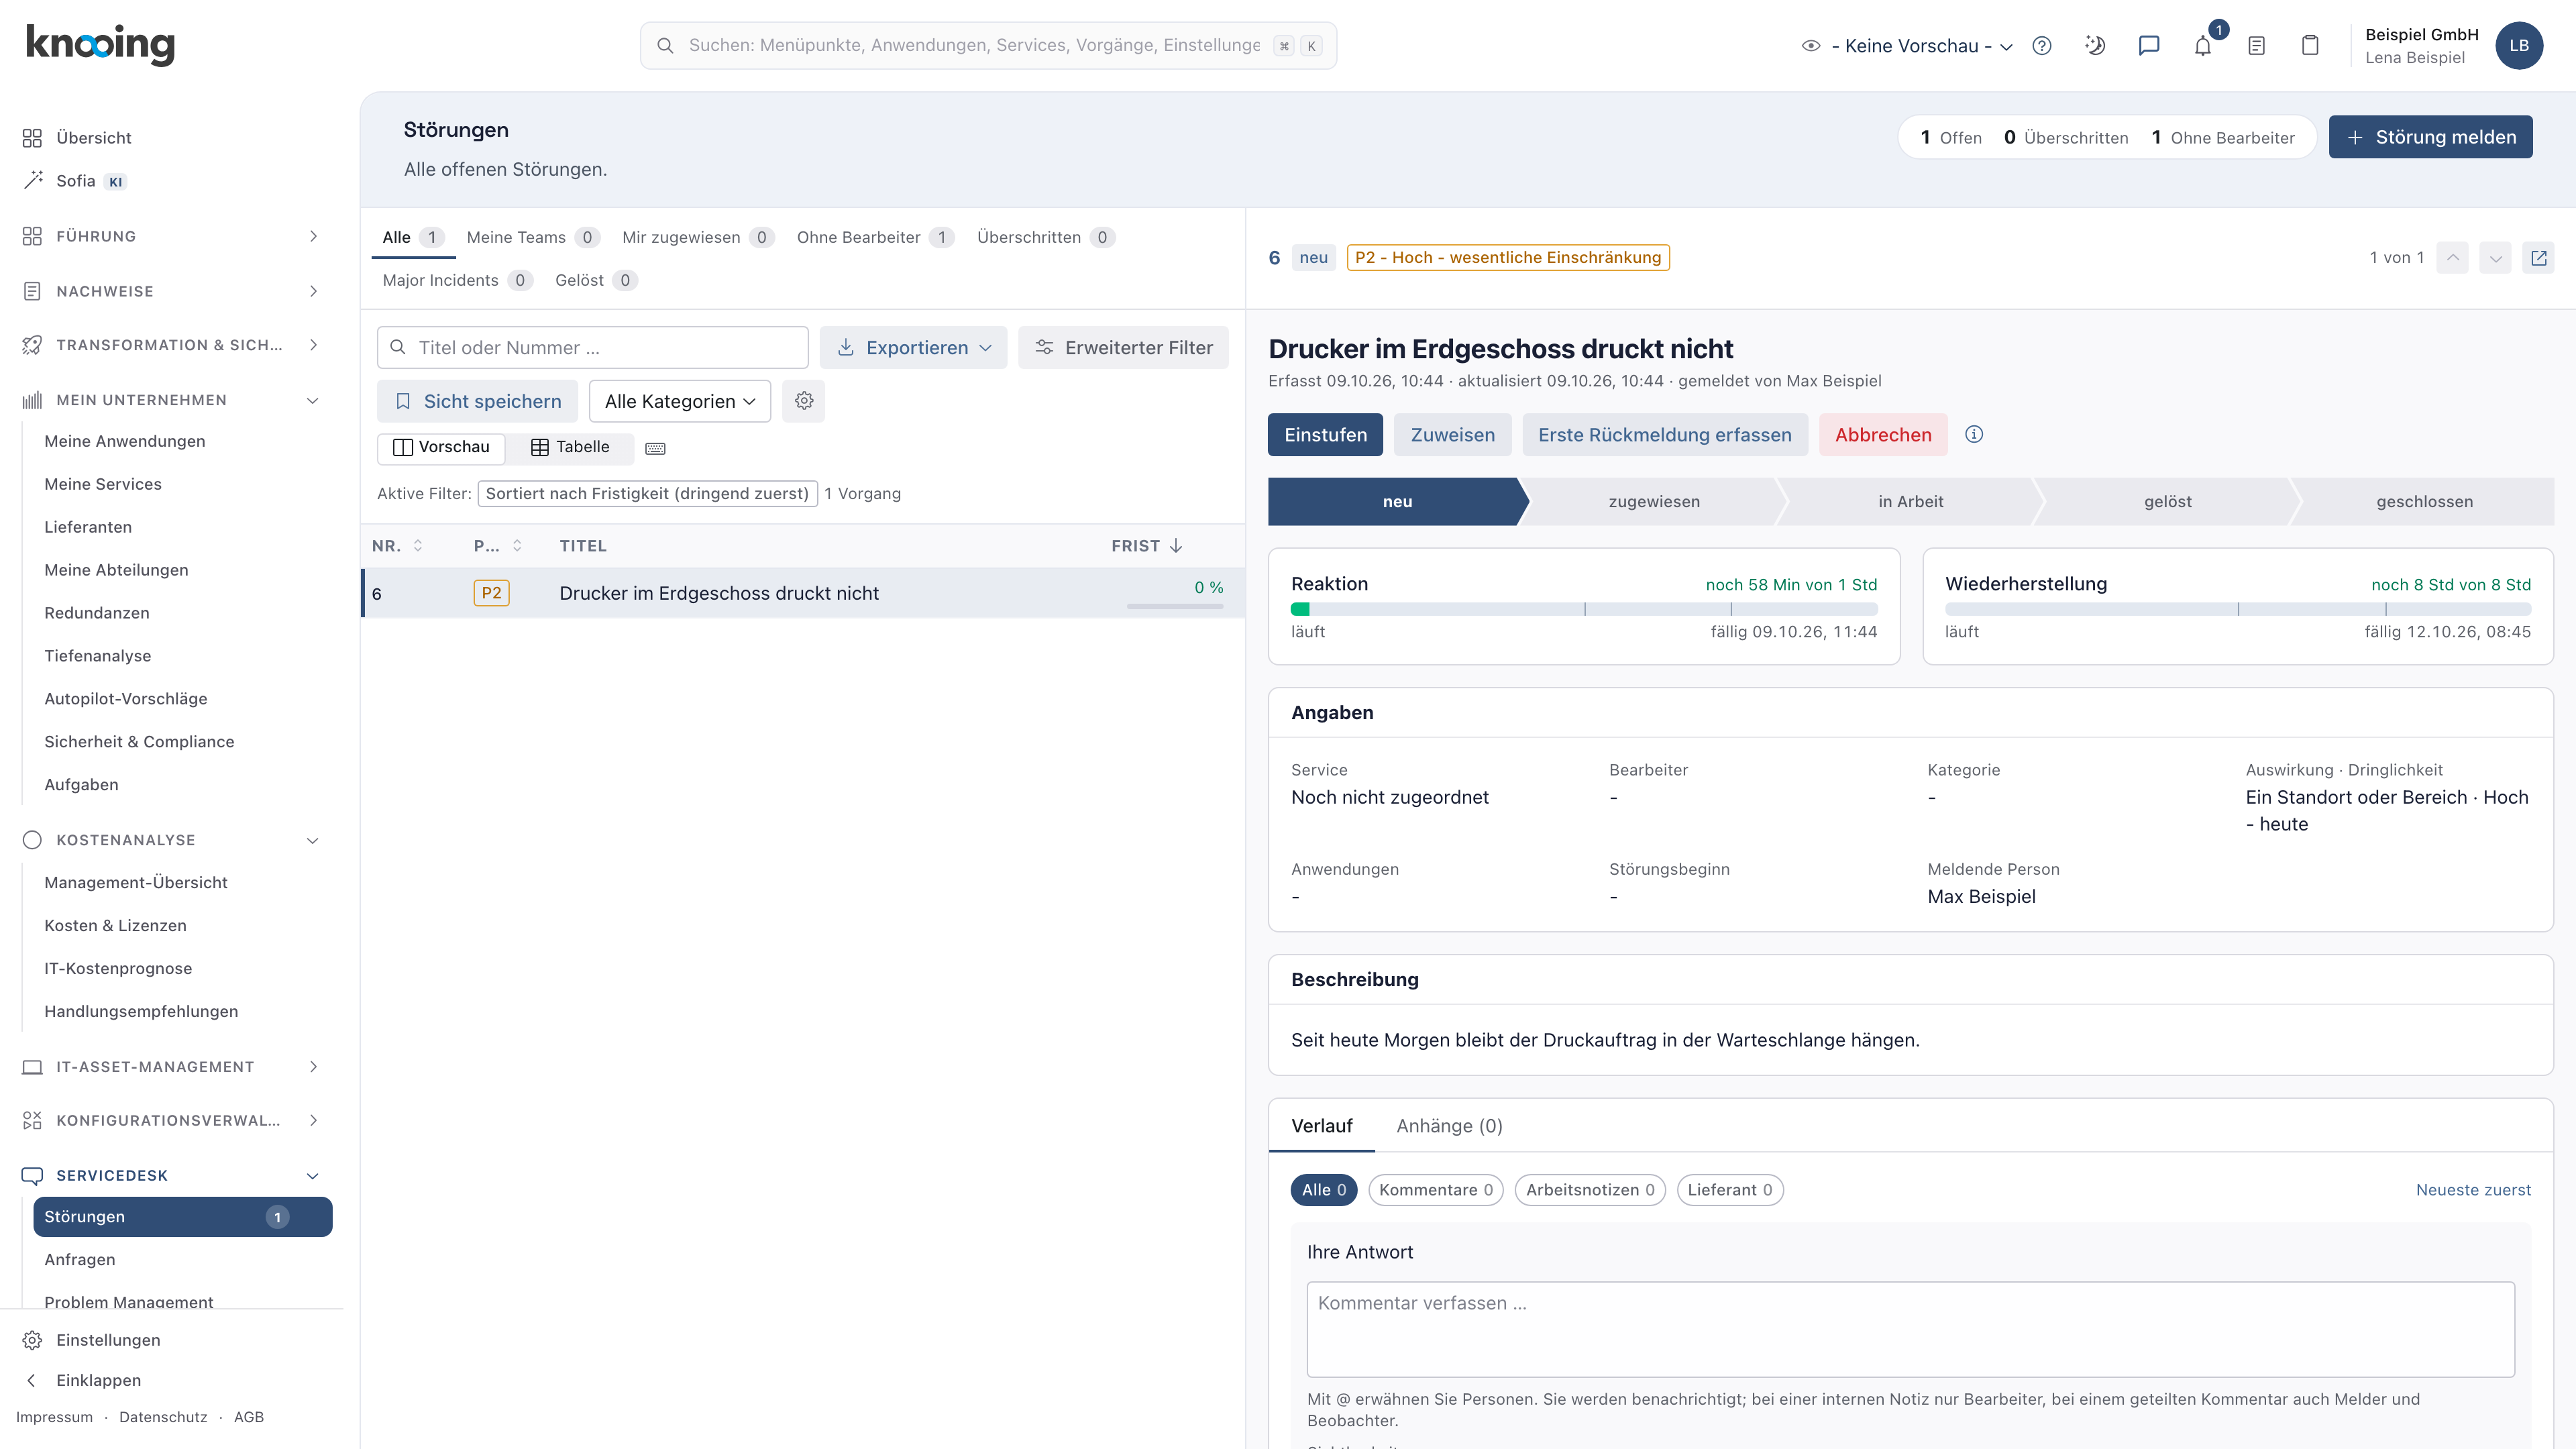Screen dimensions: 2576x1449
Task: Open the document list icon in header
Action: point(2256,46)
